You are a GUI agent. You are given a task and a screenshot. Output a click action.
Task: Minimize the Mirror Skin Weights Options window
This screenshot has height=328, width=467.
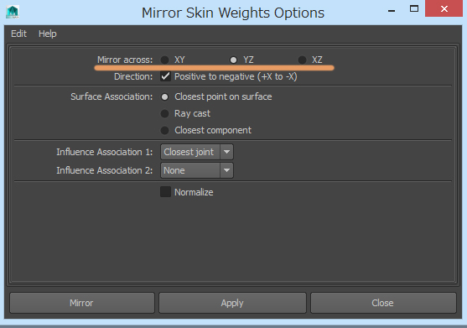coord(392,10)
